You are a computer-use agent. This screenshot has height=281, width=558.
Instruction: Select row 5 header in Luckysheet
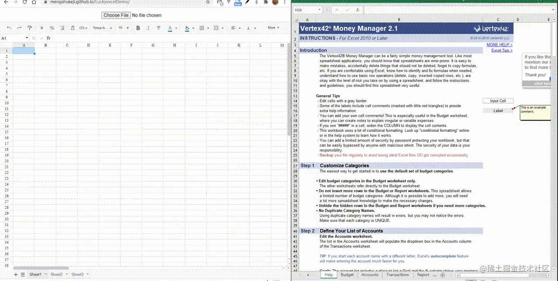pos(7,74)
